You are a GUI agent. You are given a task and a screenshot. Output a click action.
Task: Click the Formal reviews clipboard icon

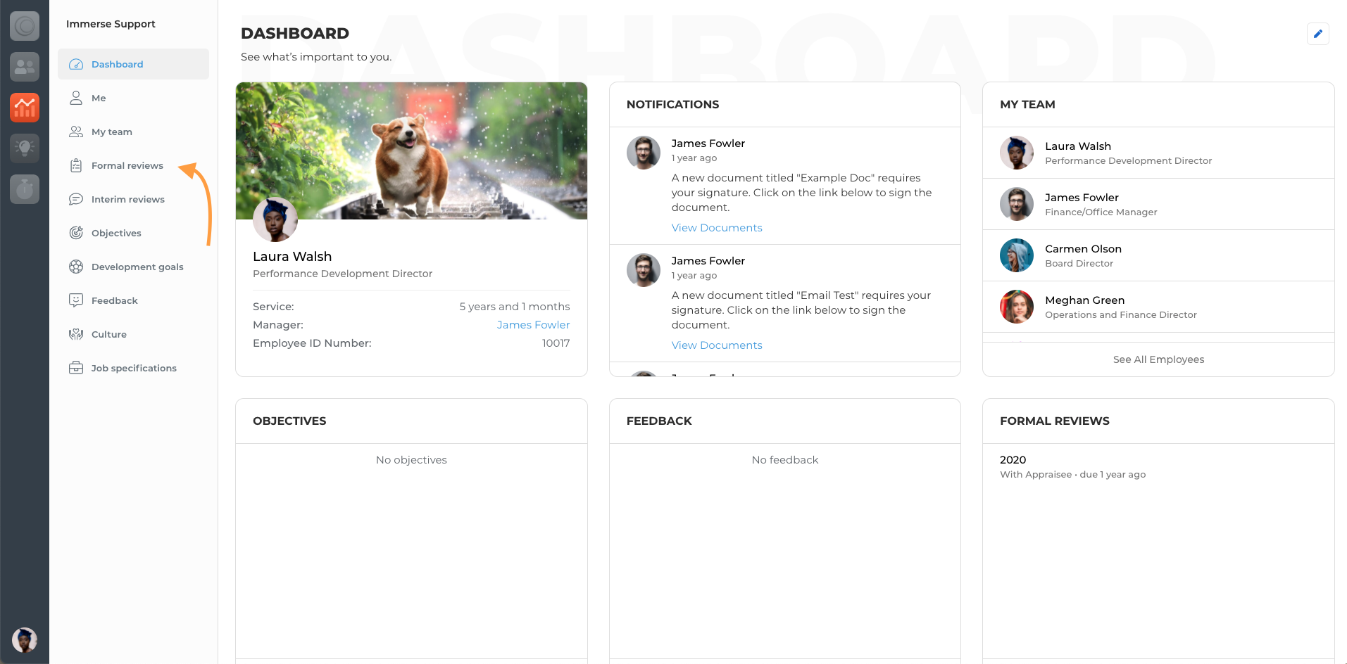(76, 165)
